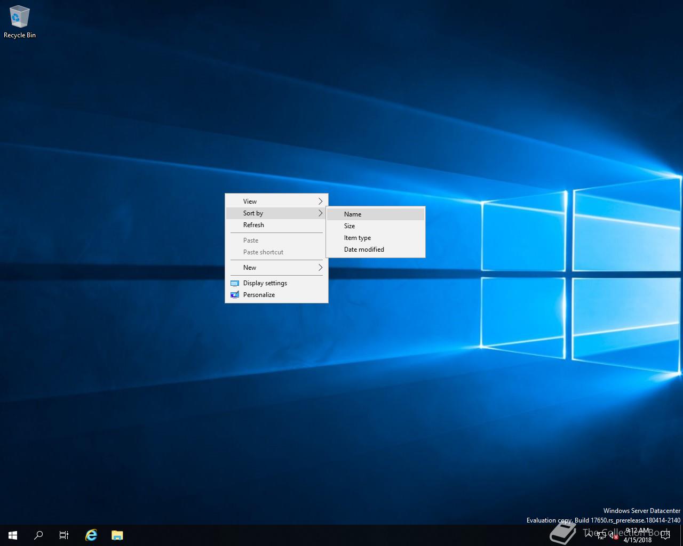The image size is (683, 546).
Task: Sort desktop icons by Item type
Action: [x=376, y=238]
